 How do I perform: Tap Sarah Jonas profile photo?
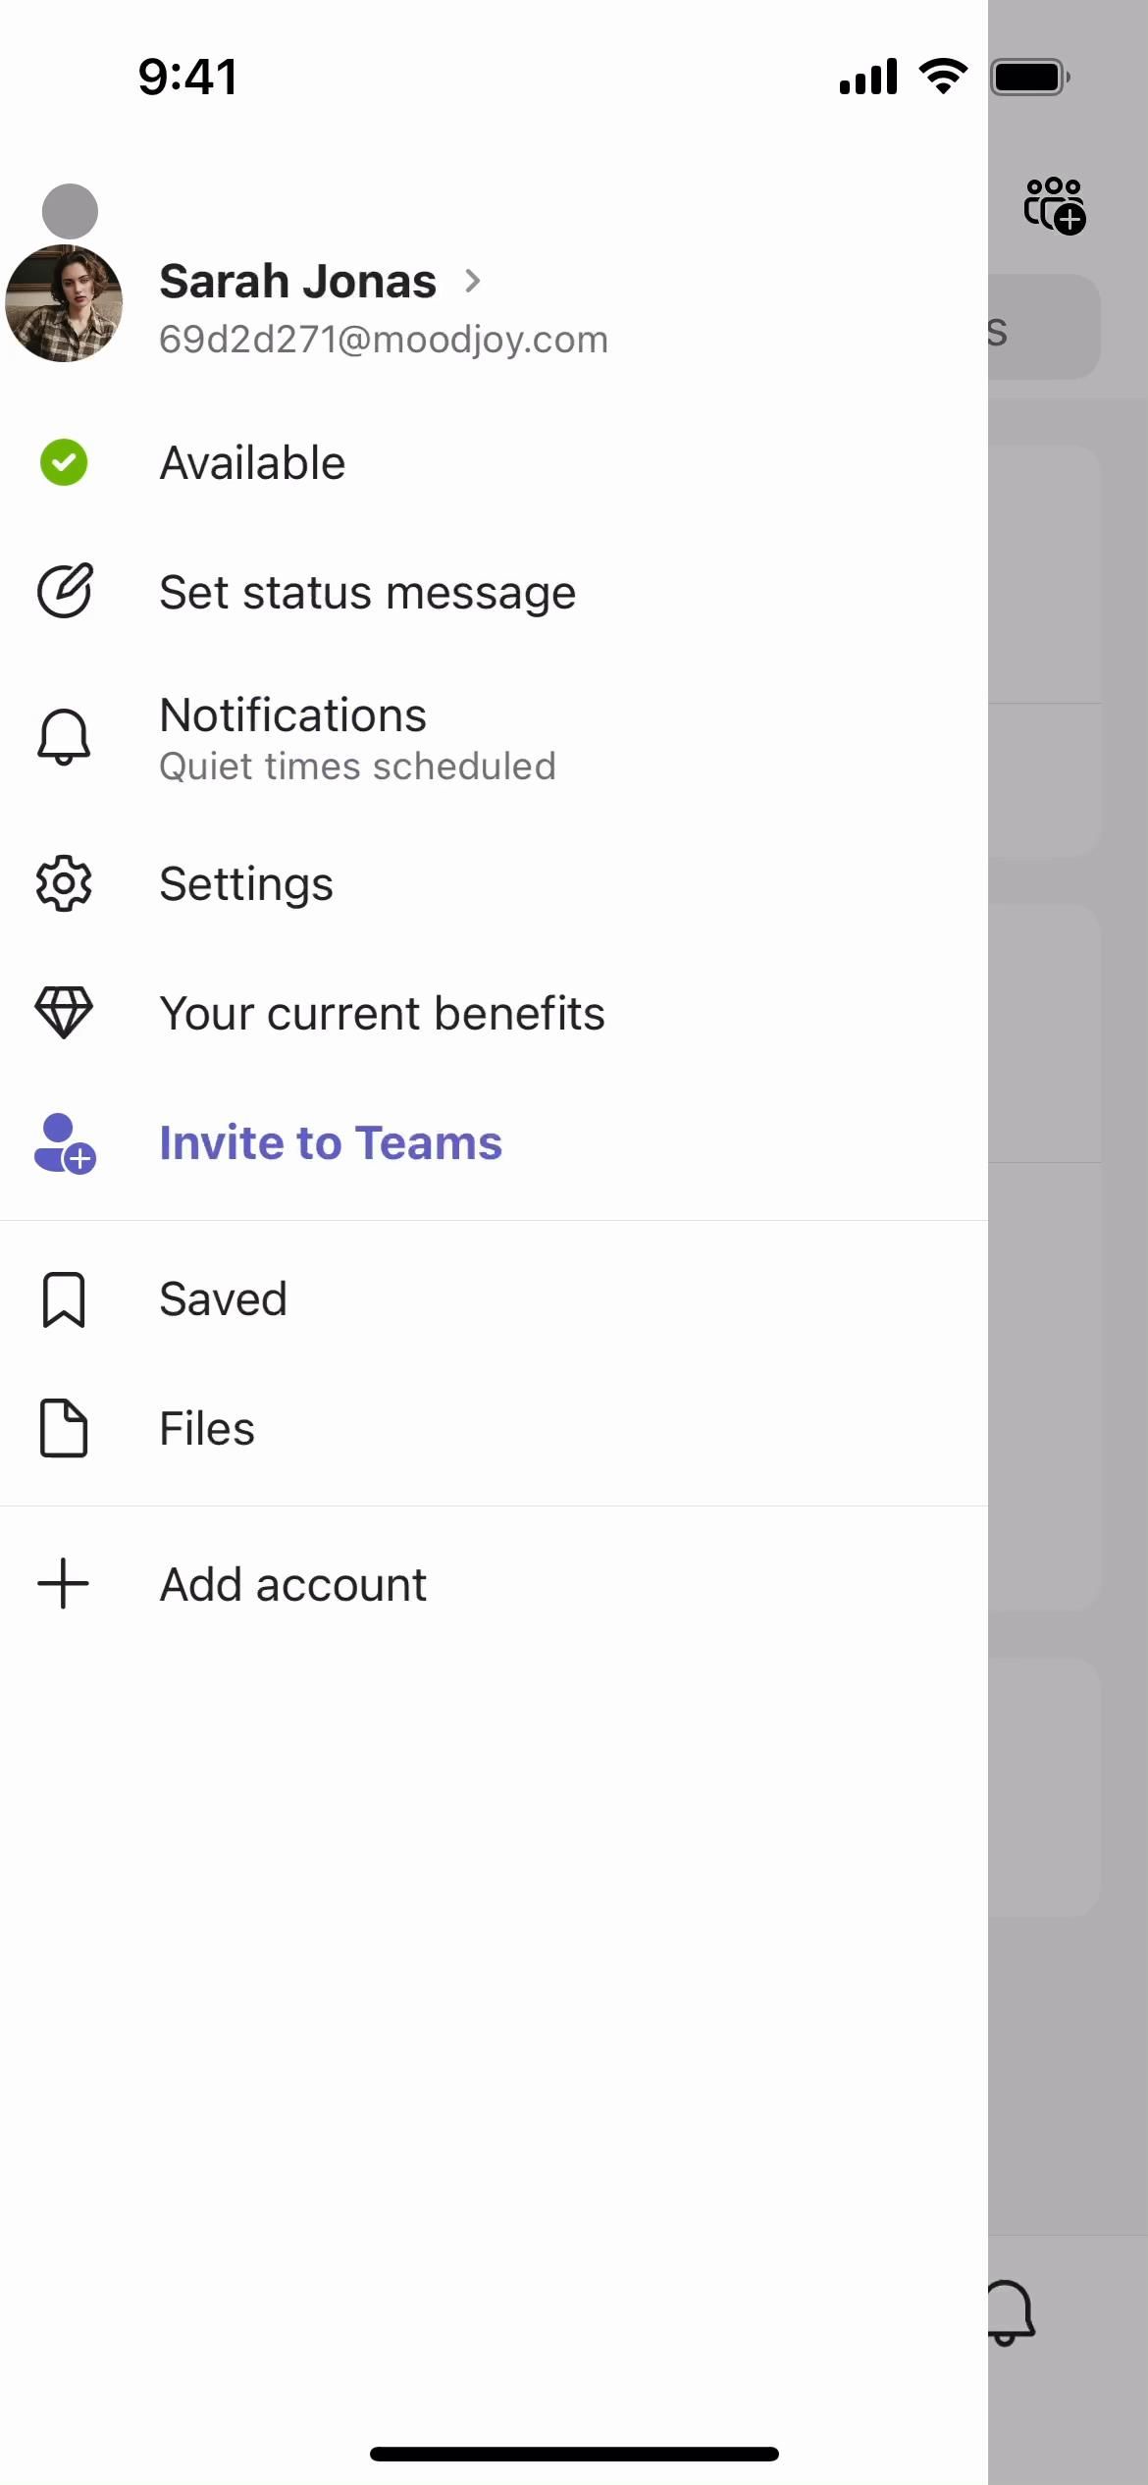click(64, 303)
